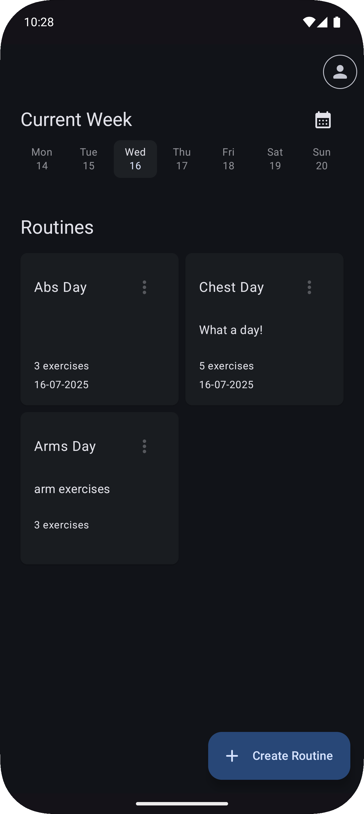
Task: Select Wed 16 day in the week
Action: pyautogui.click(x=135, y=159)
